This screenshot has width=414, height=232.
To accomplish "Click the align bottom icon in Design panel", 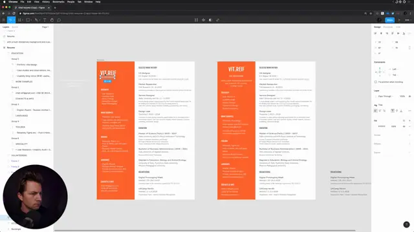I will coord(404,34).
